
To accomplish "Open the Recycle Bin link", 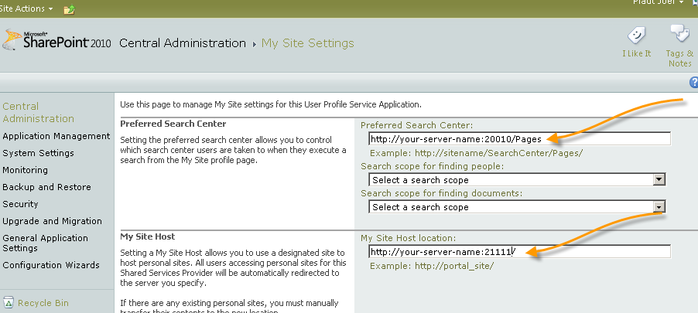I will pyautogui.click(x=43, y=303).
